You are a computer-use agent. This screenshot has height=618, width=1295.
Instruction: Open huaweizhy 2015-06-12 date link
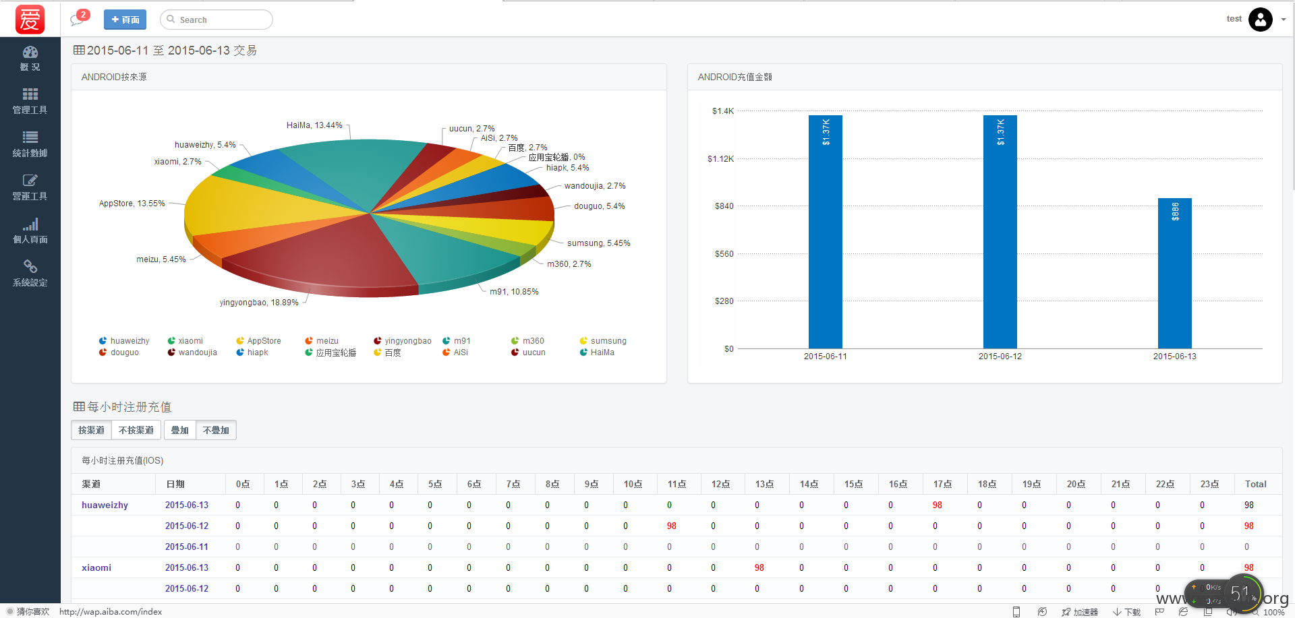pos(187,526)
